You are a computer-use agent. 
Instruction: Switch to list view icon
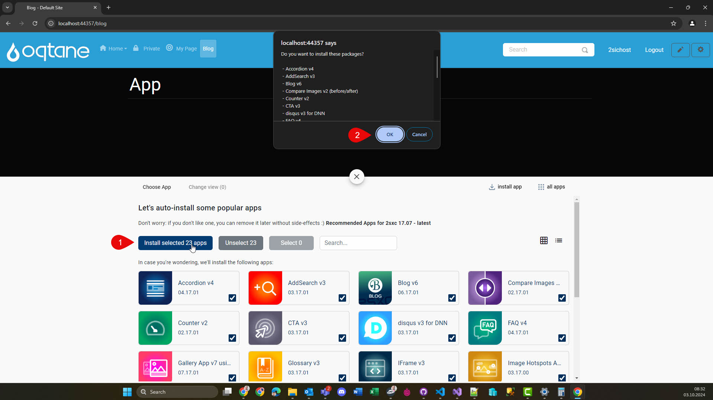pyautogui.click(x=558, y=240)
